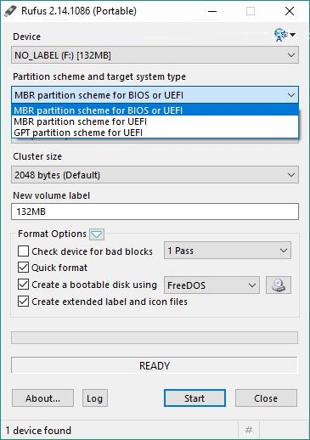Open the Log window button
The height and width of the screenshot is (440, 310).
point(95,398)
